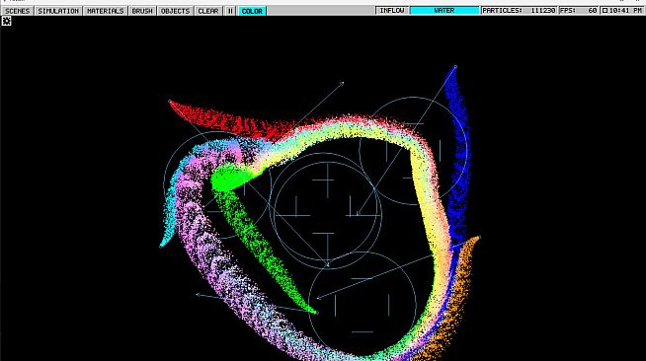Pause the simulation with the pause button
646x361 pixels.
click(230, 11)
